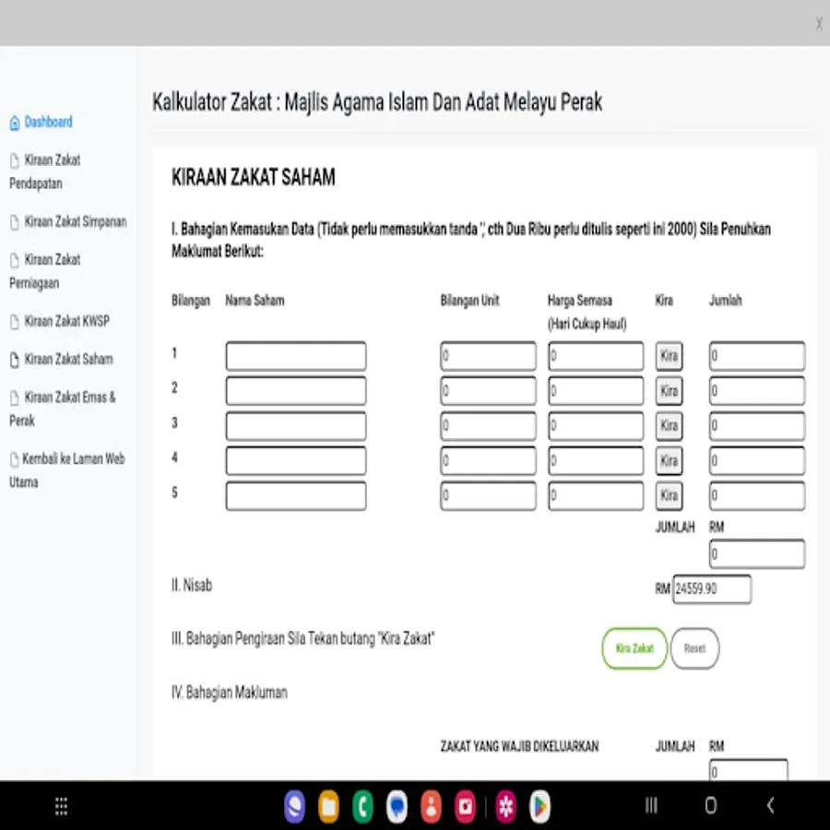Click Jumlah field in row 1
This screenshot has height=830, width=830.
pyautogui.click(x=757, y=356)
